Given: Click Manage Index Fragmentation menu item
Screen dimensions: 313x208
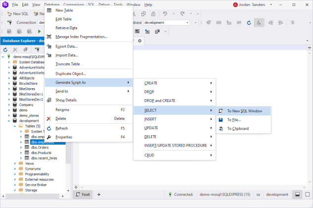Looking at the screenshot, I should pyautogui.click(x=81, y=37).
